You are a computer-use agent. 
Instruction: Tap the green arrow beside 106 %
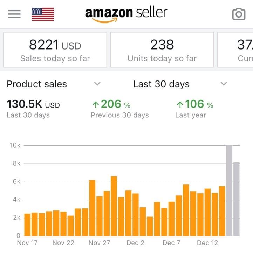click(180, 105)
